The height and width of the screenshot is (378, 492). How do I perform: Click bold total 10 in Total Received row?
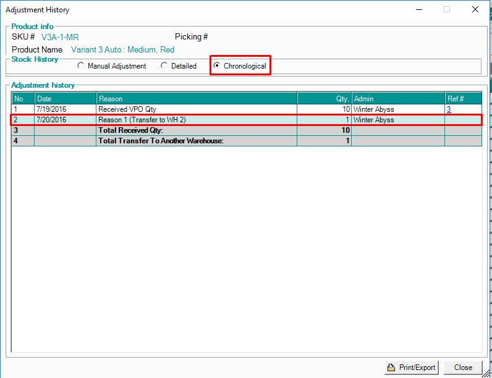(x=346, y=130)
